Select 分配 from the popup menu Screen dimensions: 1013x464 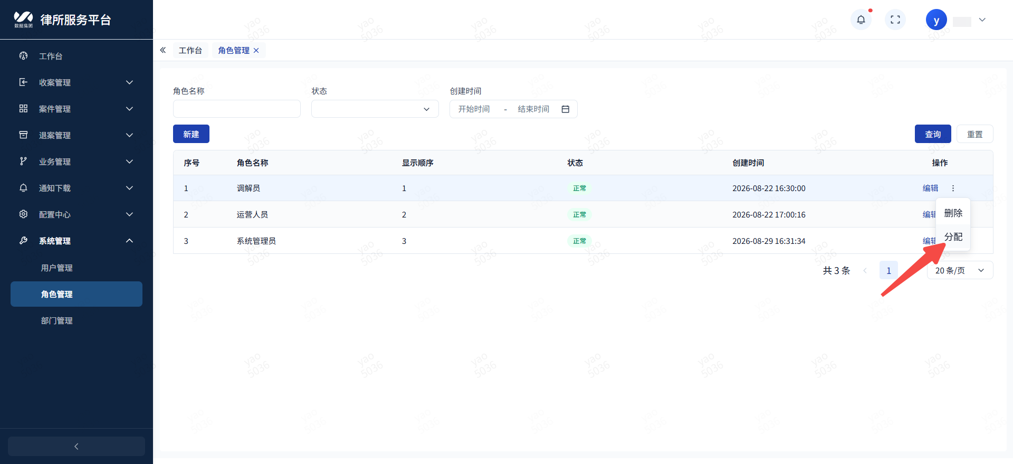click(953, 236)
